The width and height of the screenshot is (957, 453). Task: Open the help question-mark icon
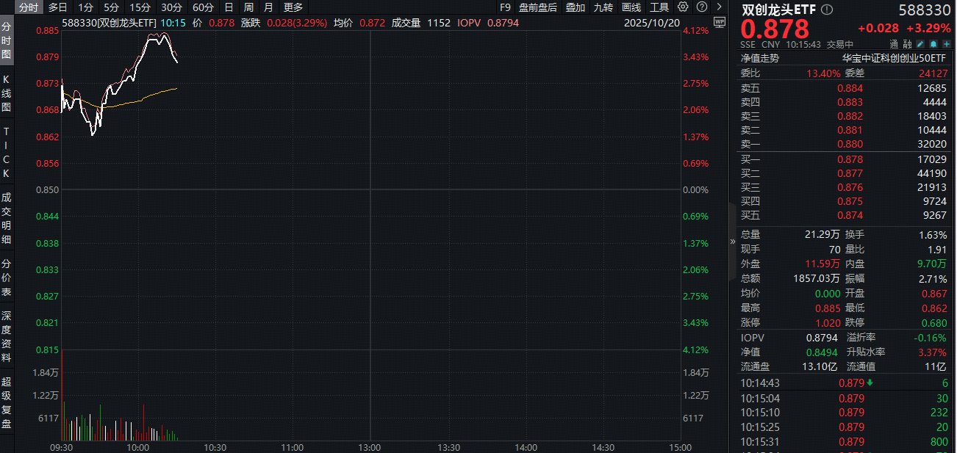click(701, 7)
